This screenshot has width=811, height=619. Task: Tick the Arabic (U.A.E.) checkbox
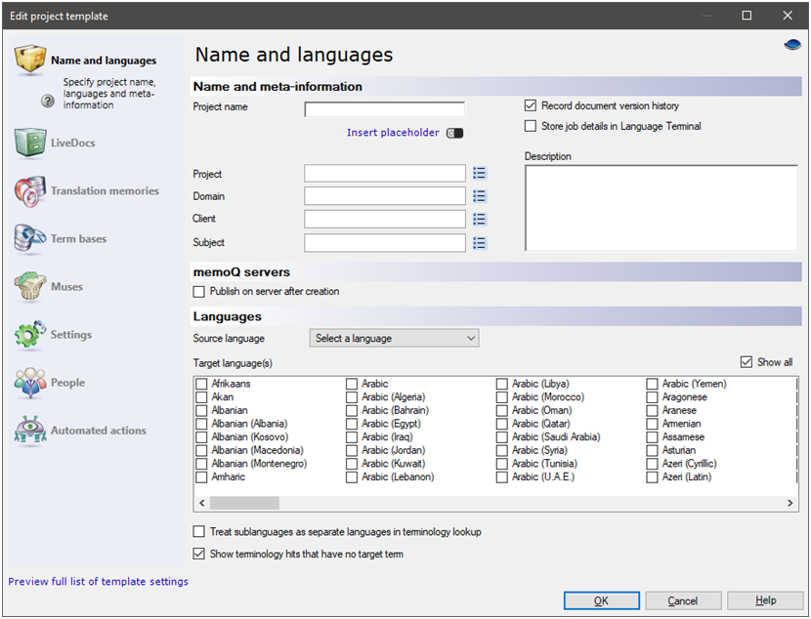[x=501, y=477]
